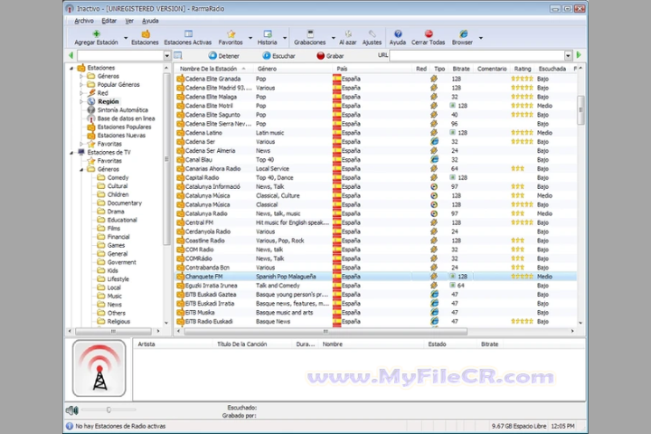
Task: Select Sintonía Automática in the tree
Action: tap(122, 110)
